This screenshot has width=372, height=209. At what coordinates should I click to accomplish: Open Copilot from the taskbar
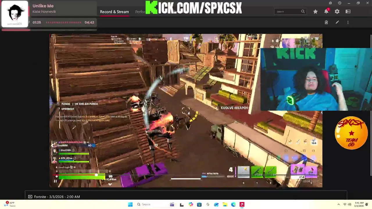(x=191, y=204)
